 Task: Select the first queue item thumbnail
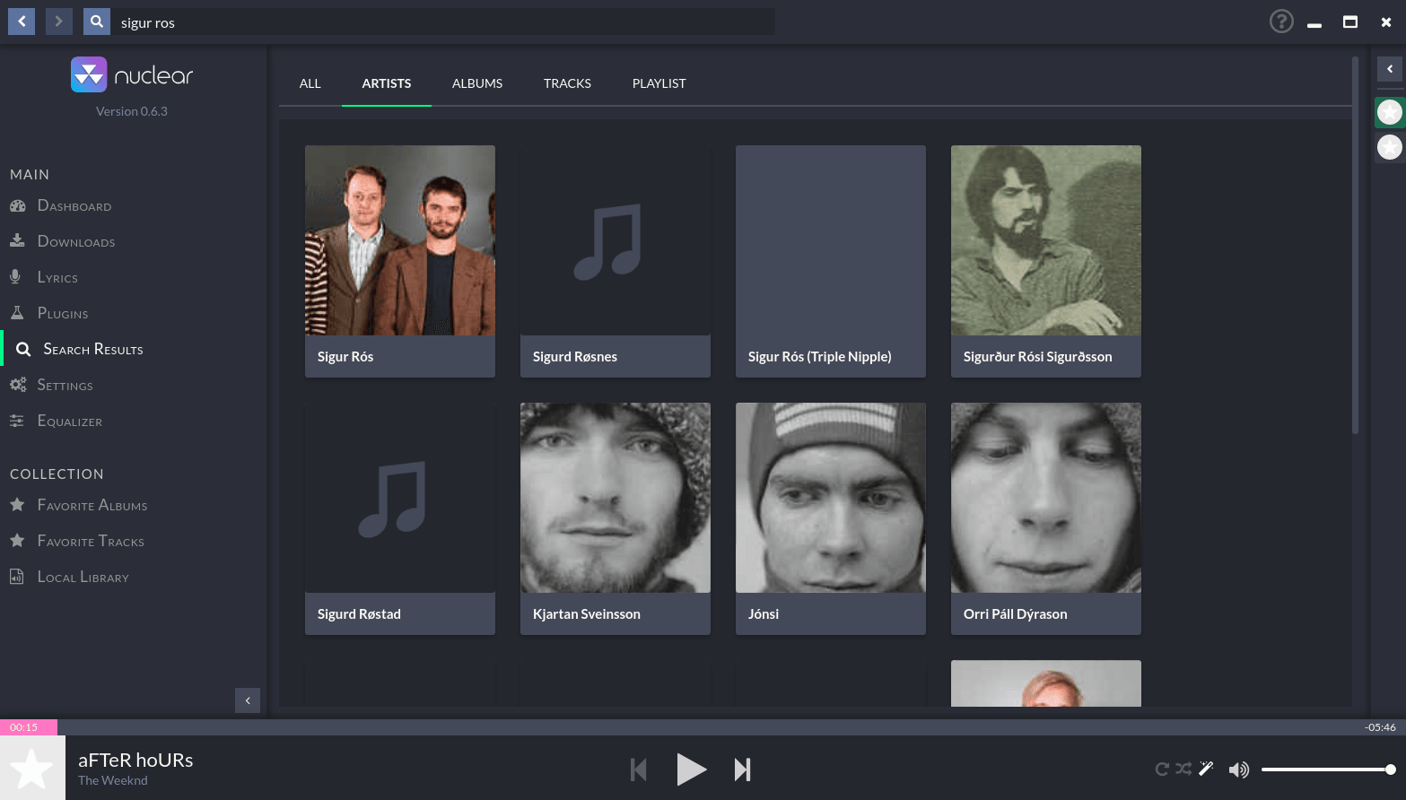[x=1390, y=112]
